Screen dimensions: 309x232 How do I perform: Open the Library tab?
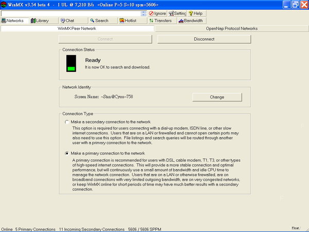(x=44, y=21)
